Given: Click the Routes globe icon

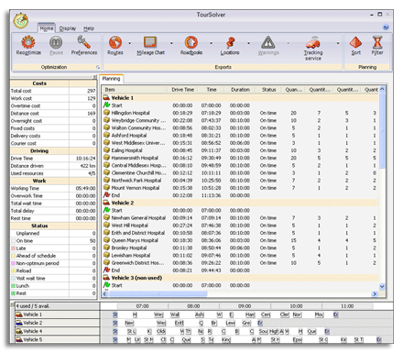Looking at the screenshot, I should [115, 42].
